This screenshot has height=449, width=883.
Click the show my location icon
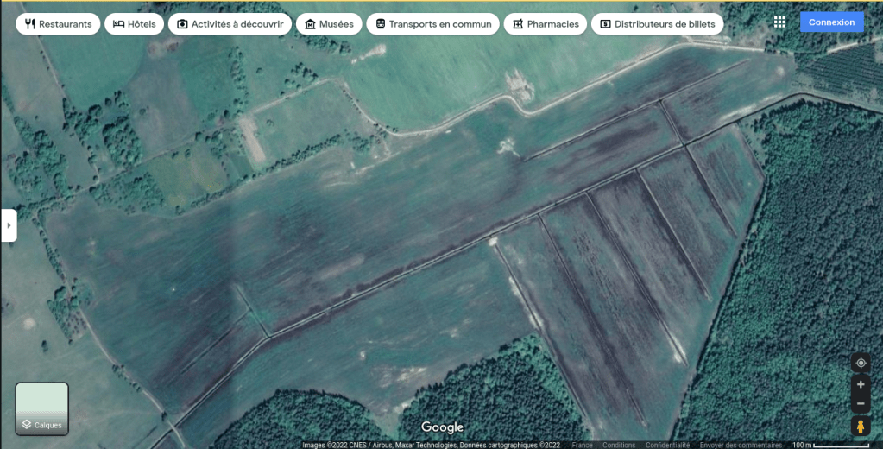pyautogui.click(x=860, y=363)
